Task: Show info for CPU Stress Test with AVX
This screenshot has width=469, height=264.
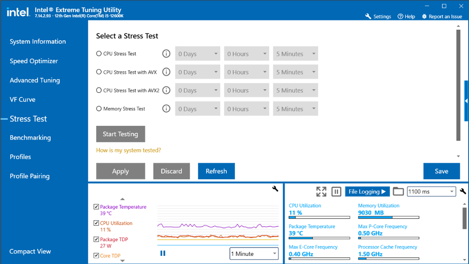Action: [166, 72]
